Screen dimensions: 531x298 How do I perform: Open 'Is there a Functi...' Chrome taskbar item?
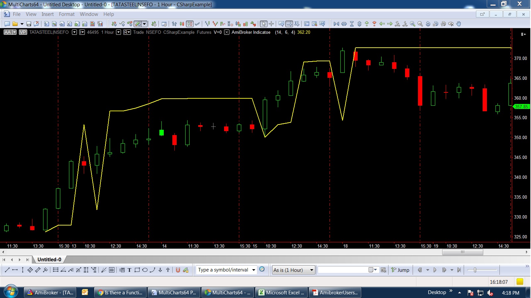click(x=120, y=292)
